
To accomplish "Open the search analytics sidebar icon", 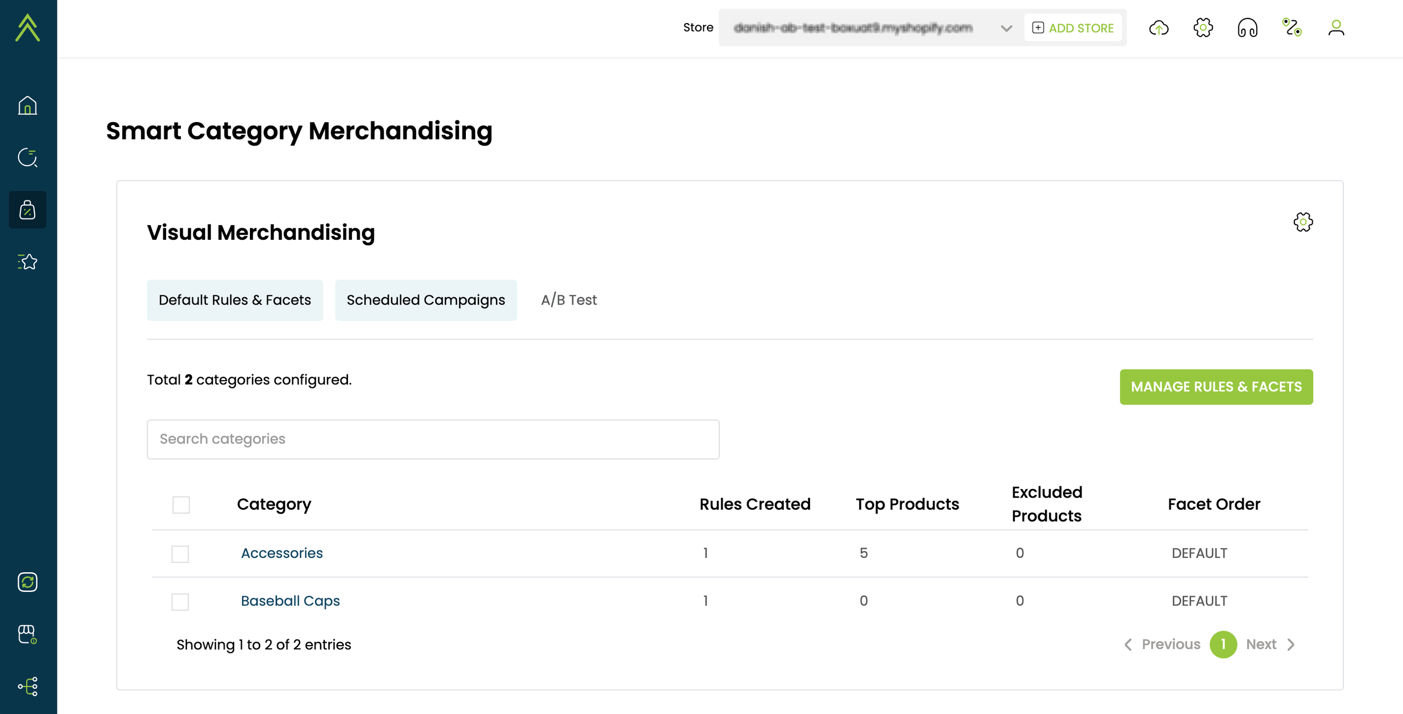I will [x=27, y=158].
